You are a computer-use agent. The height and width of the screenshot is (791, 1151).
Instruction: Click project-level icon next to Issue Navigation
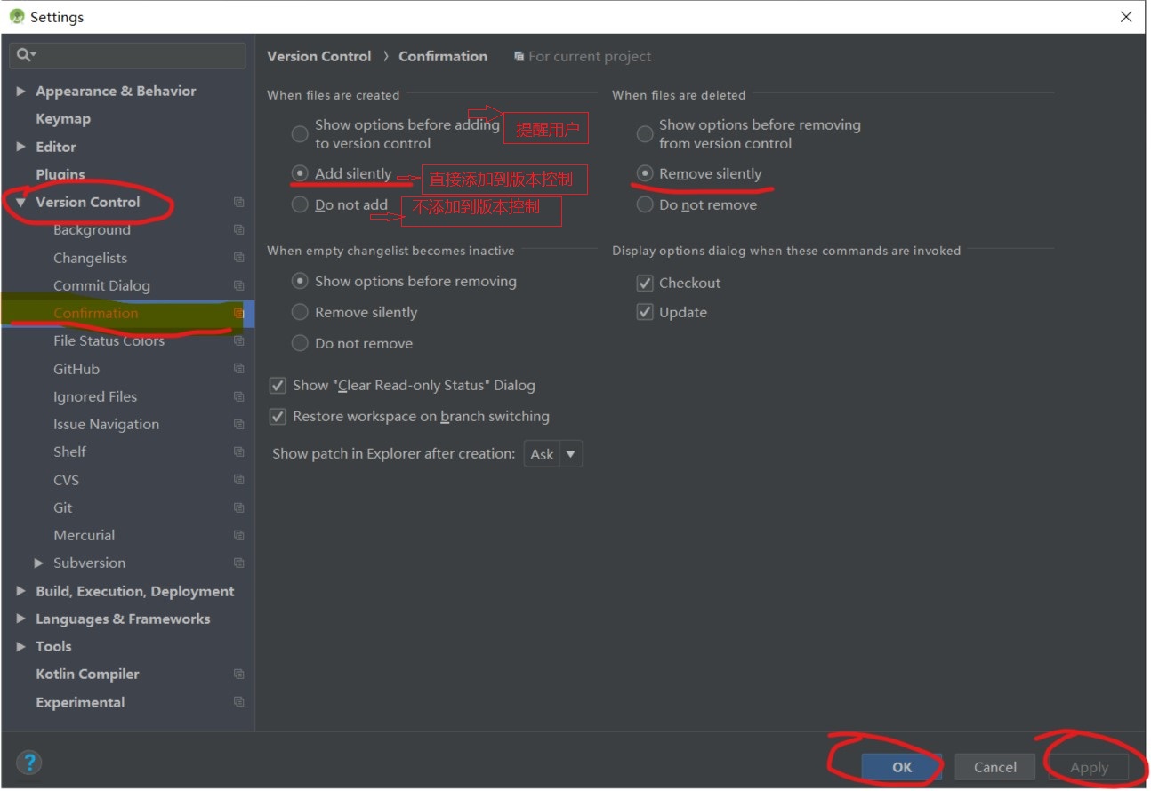pos(238,424)
